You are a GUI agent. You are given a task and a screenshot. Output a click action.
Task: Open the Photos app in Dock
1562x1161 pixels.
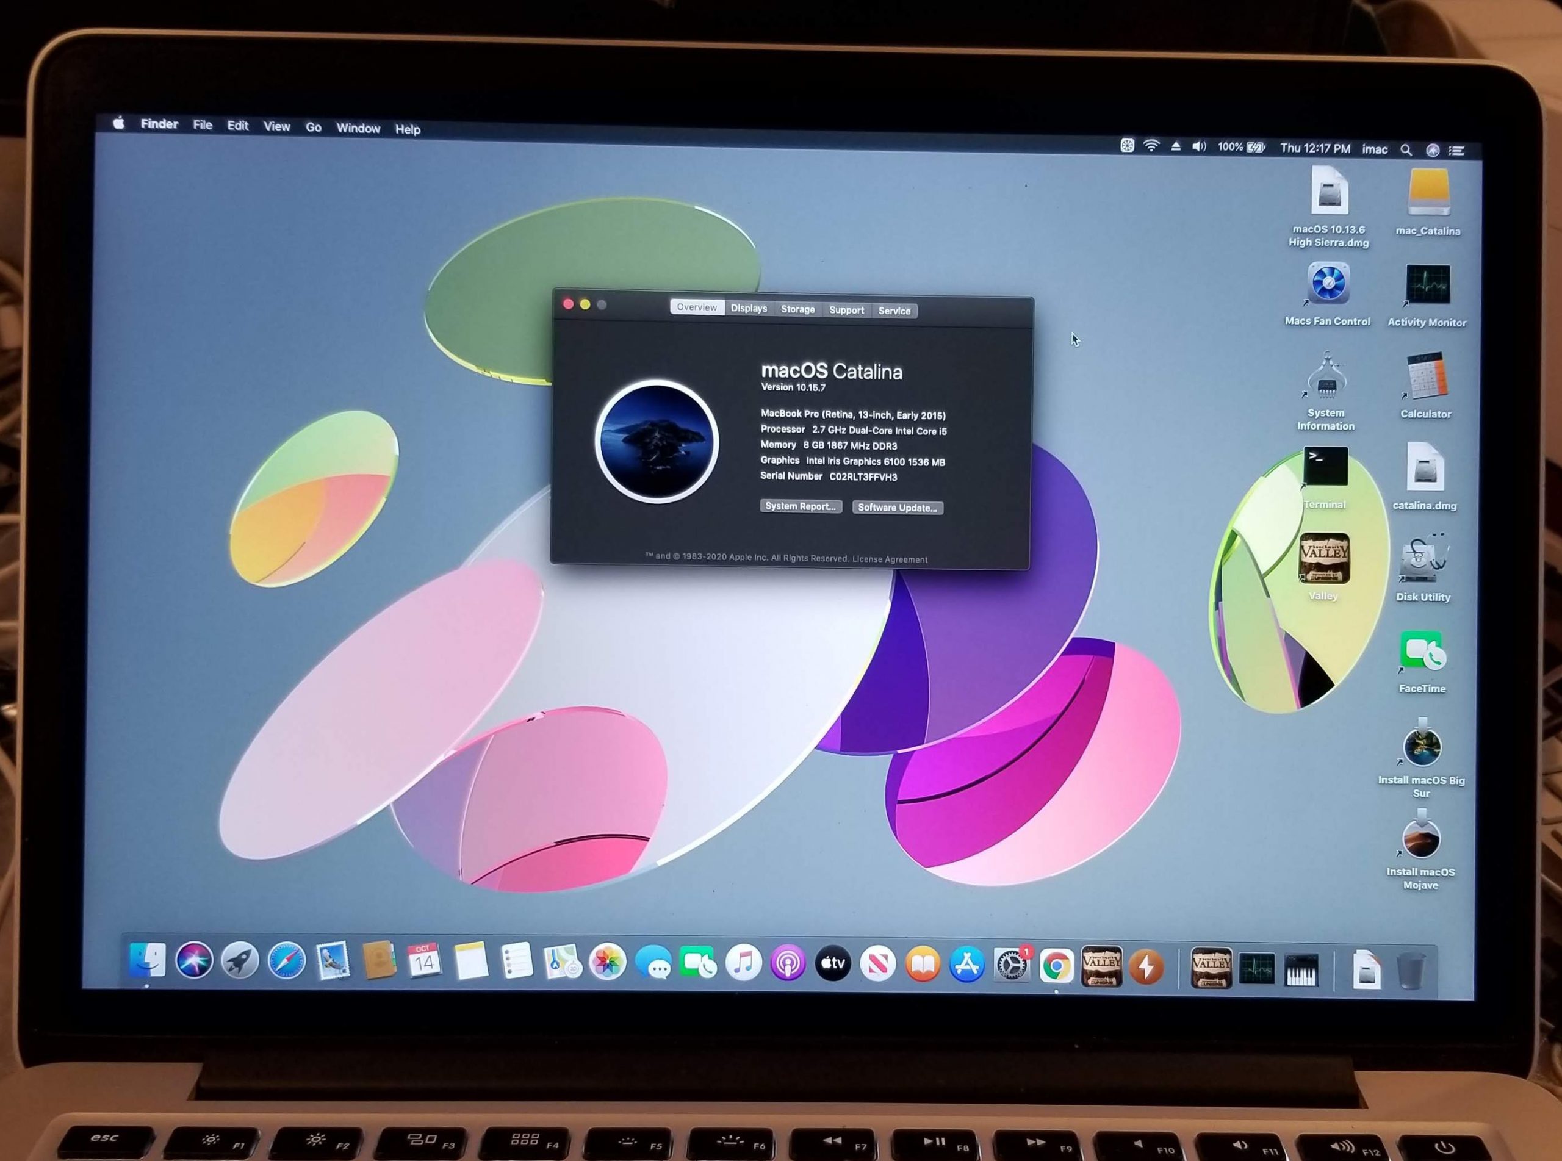click(607, 963)
